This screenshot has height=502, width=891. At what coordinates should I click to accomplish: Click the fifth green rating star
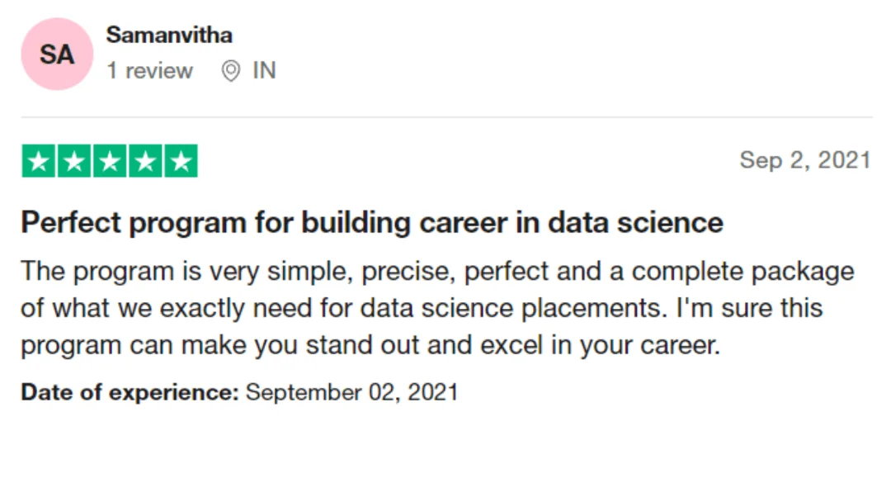[181, 162]
